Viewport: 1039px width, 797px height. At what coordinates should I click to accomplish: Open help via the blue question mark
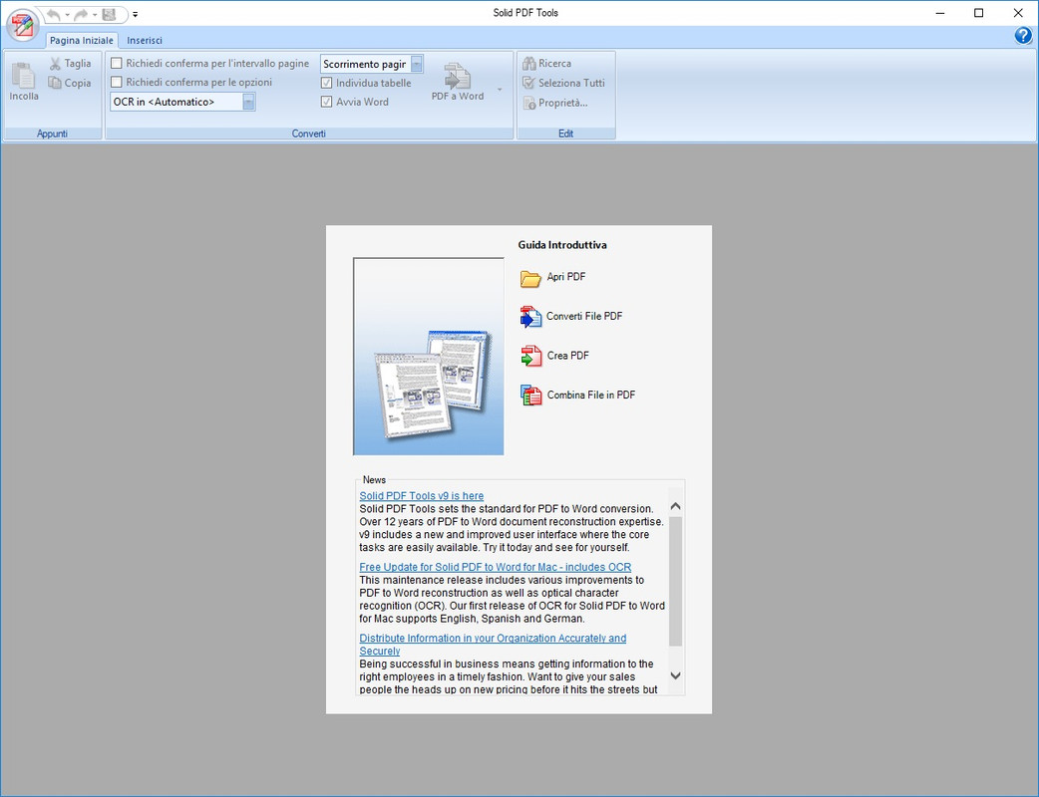pyautogui.click(x=1023, y=36)
